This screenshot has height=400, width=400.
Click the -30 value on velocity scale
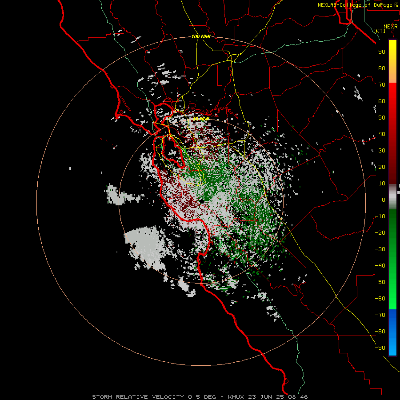tap(380, 249)
